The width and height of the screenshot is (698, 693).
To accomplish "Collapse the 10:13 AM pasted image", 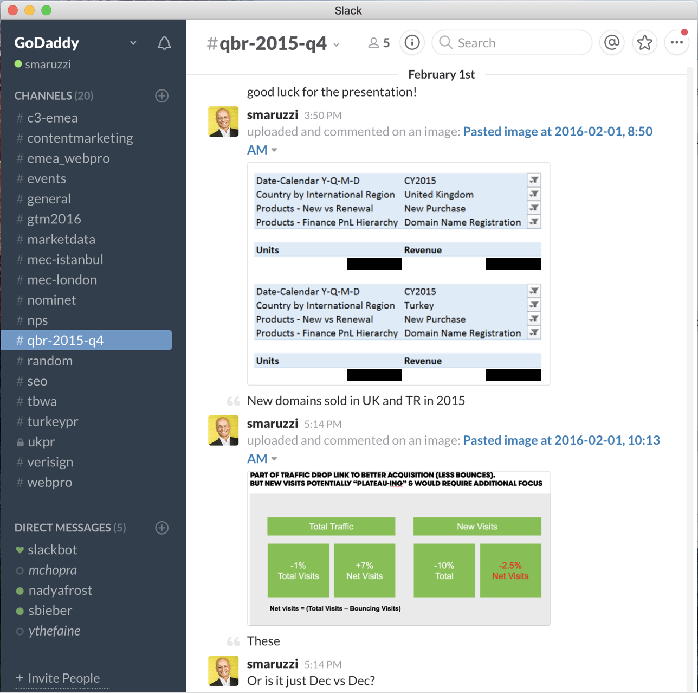I will tap(274, 459).
